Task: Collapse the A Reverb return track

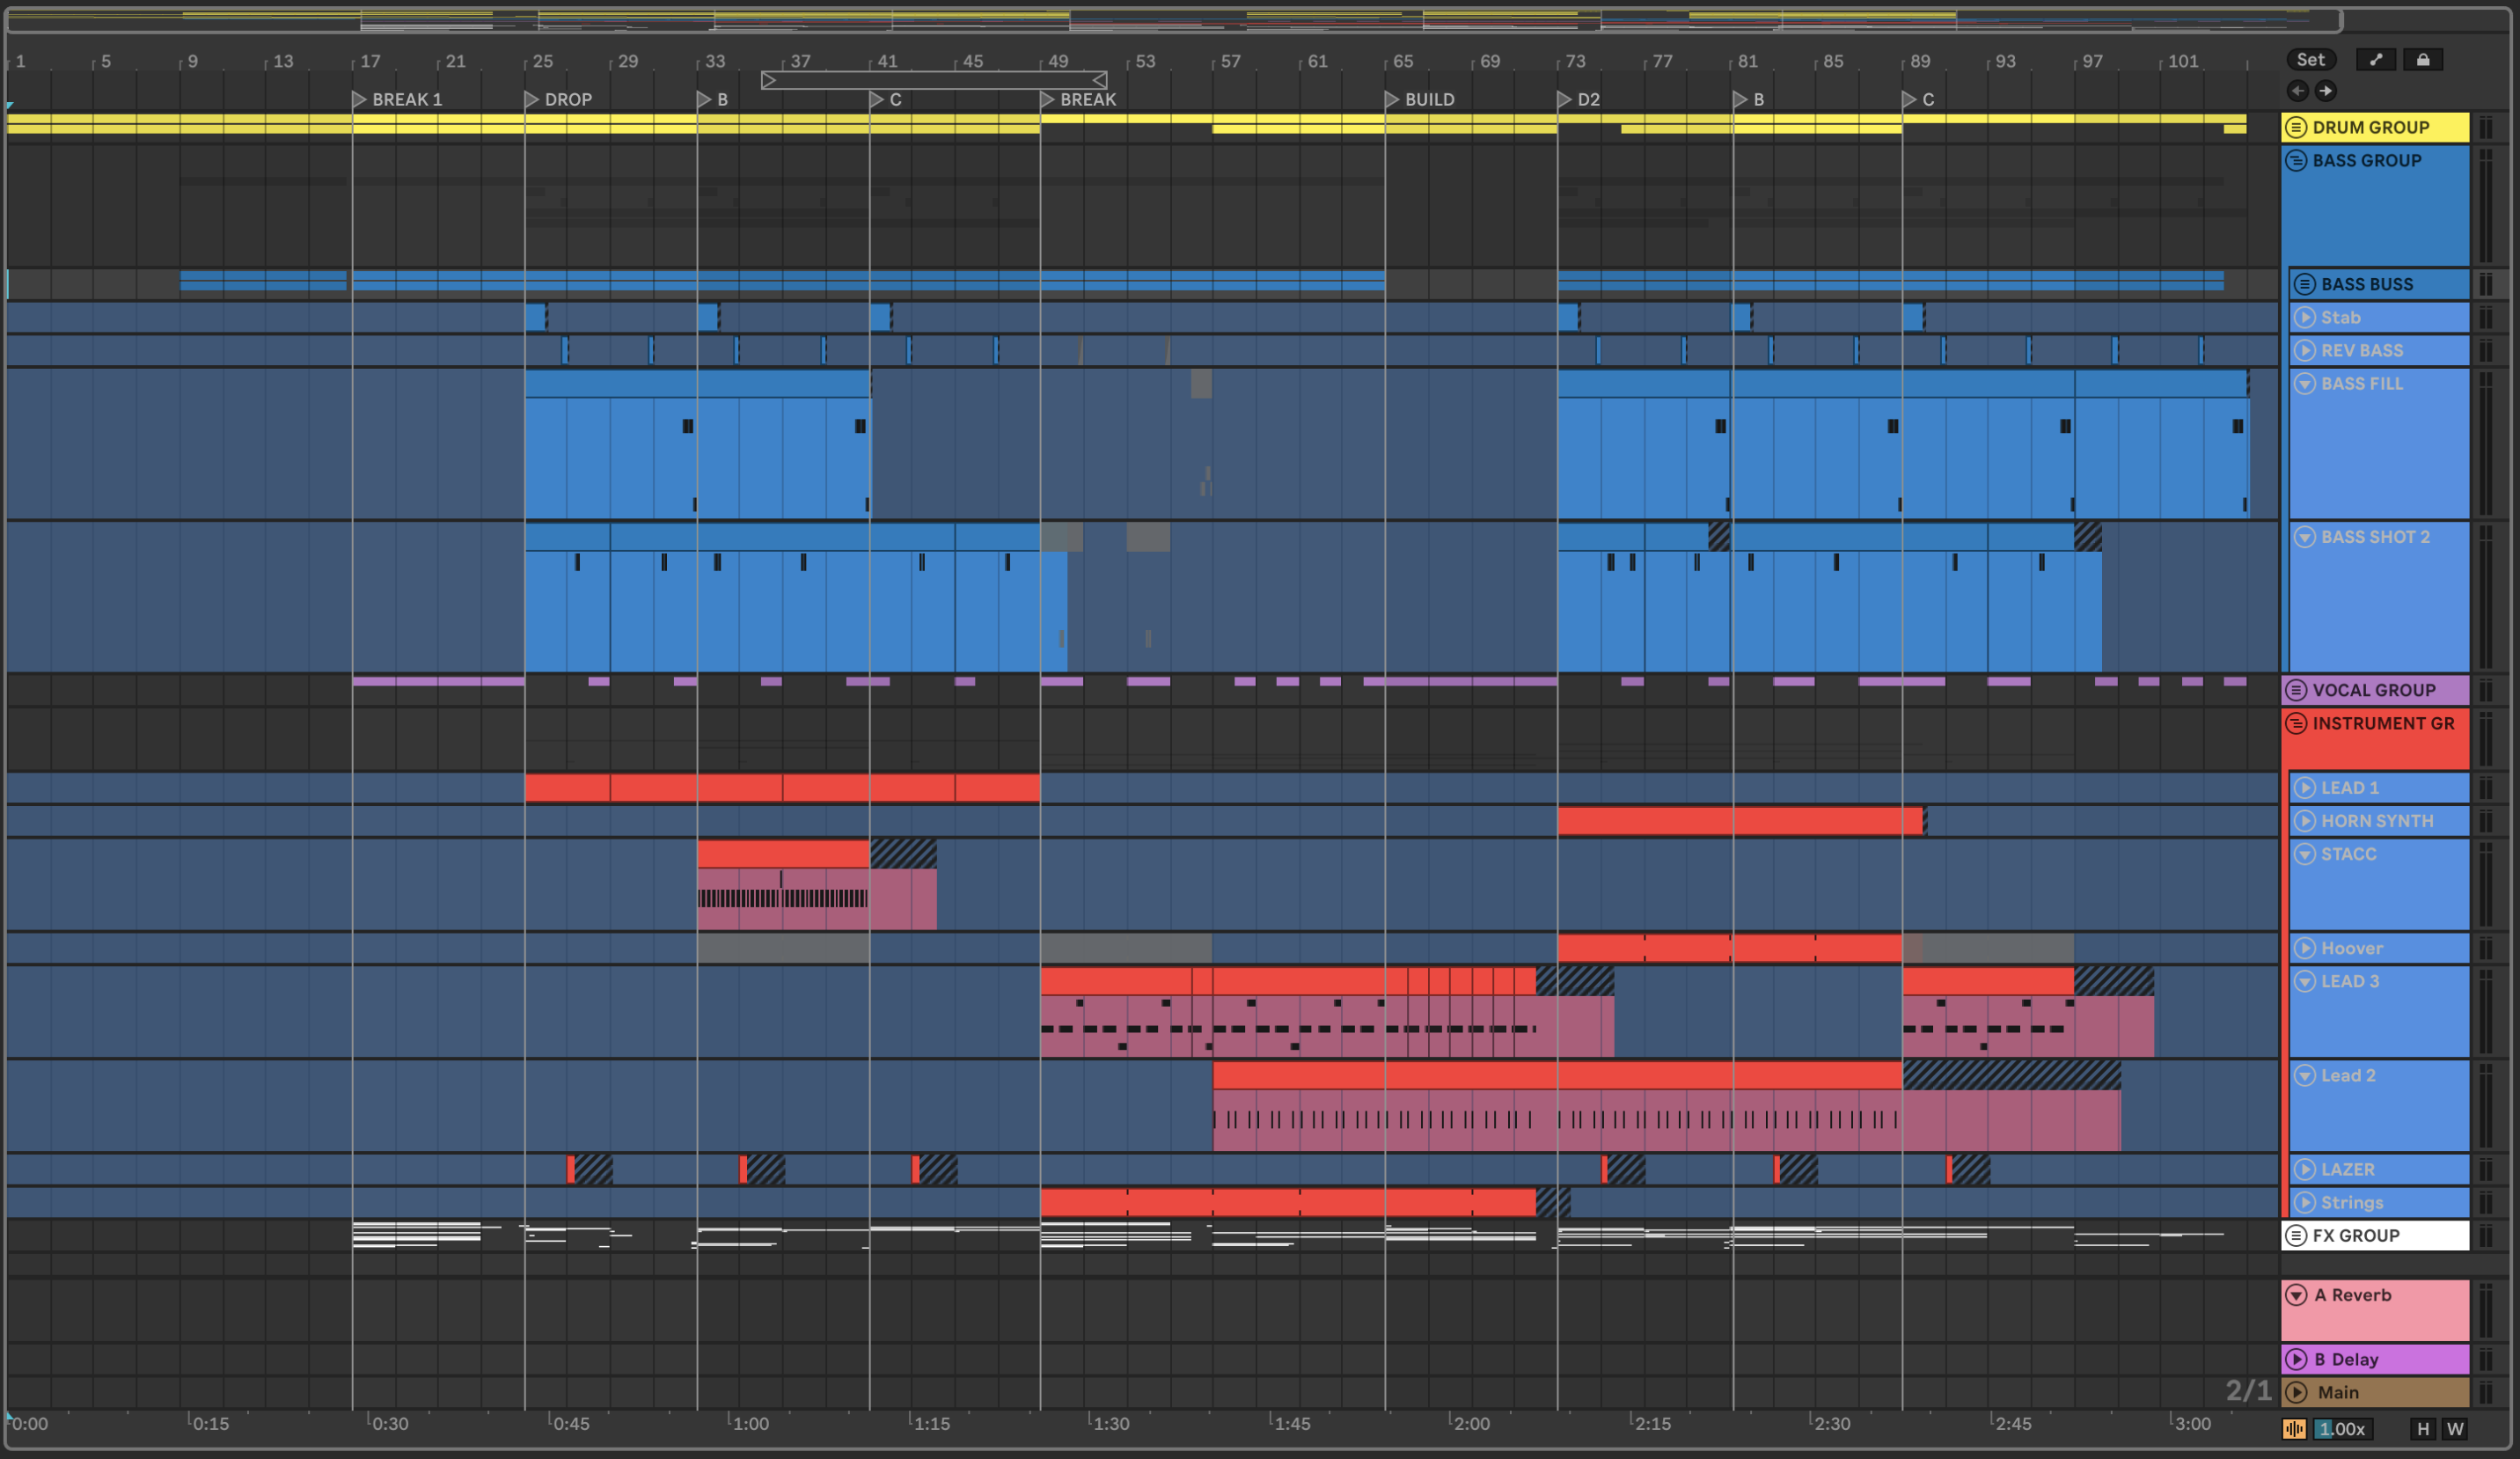Action: pos(2297,1295)
